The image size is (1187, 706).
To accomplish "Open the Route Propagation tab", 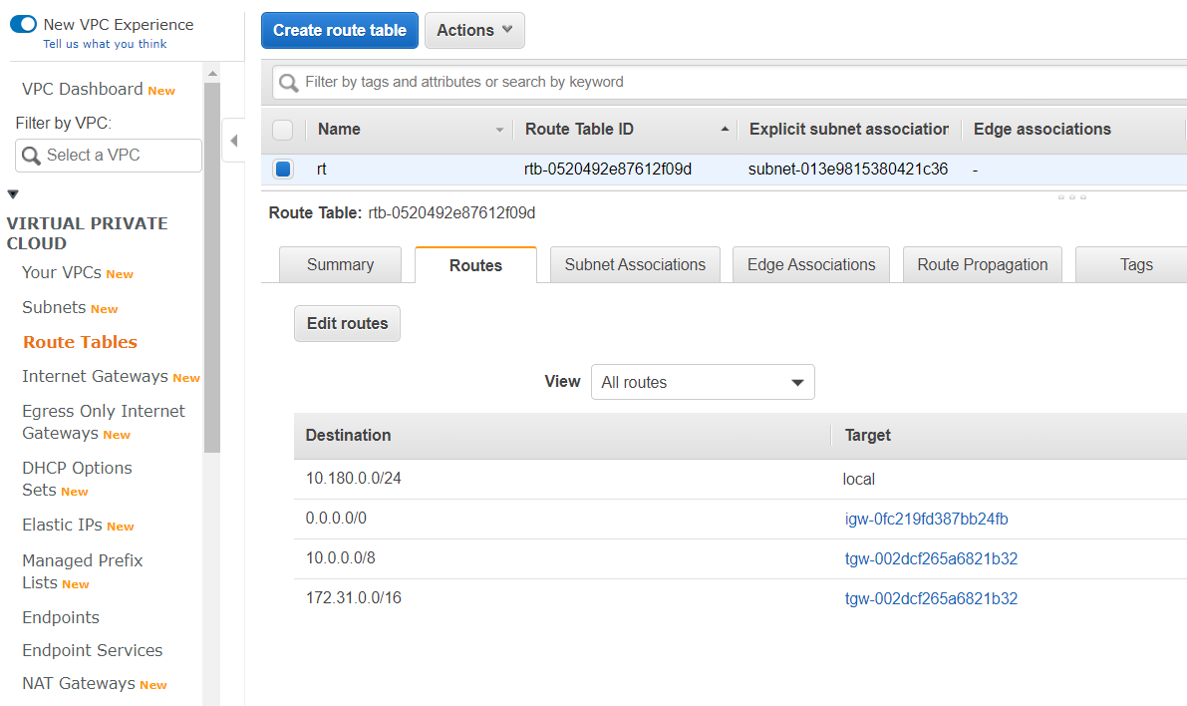I will (x=982, y=265).
